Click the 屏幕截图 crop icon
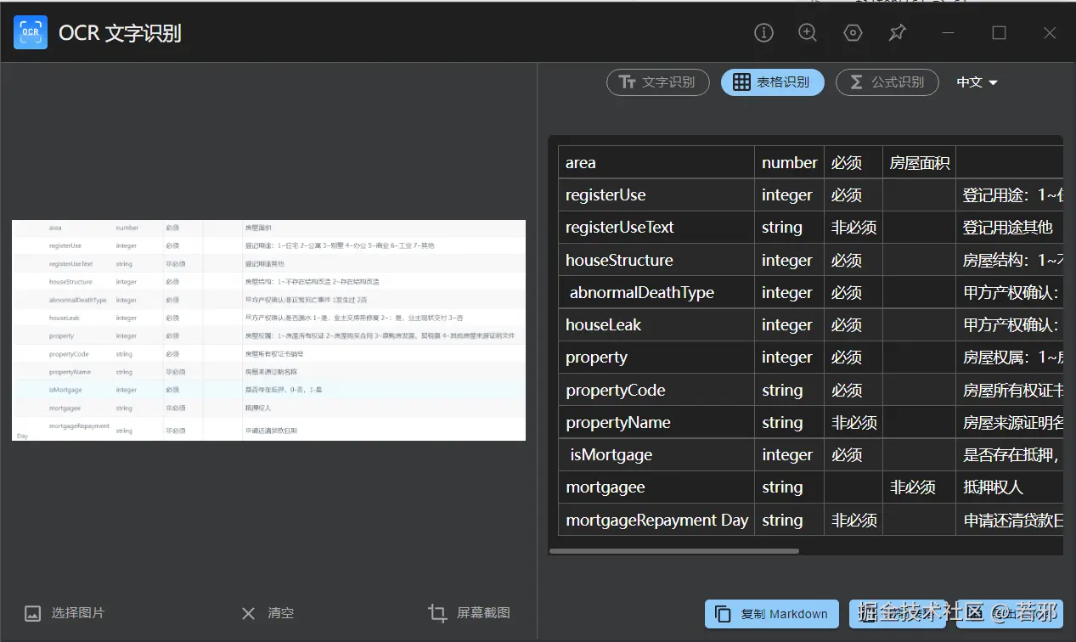Screen dimensions: 1076x642 [437, 613]
